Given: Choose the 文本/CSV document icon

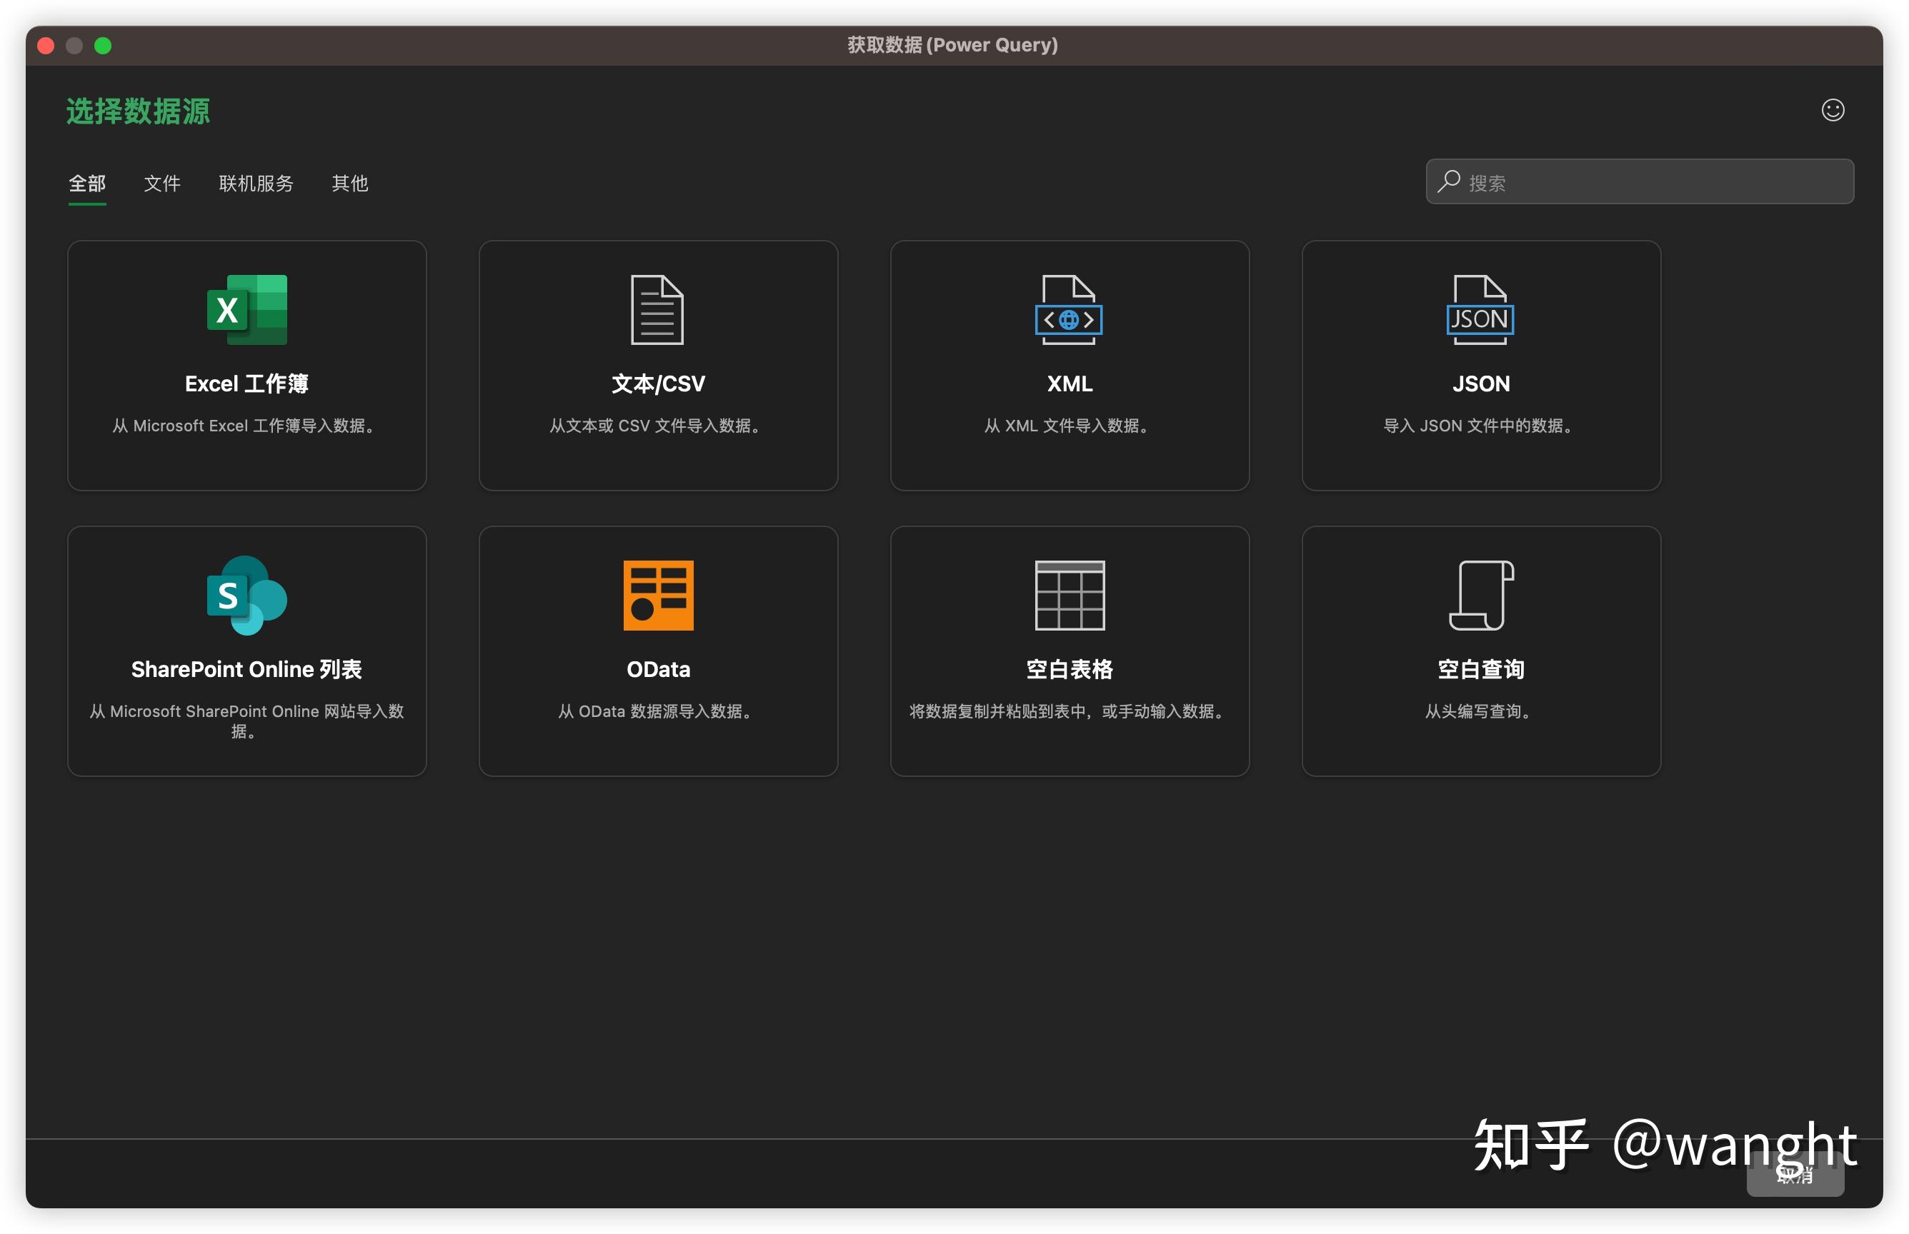Looking at the screenshot, I should point(657,311).
